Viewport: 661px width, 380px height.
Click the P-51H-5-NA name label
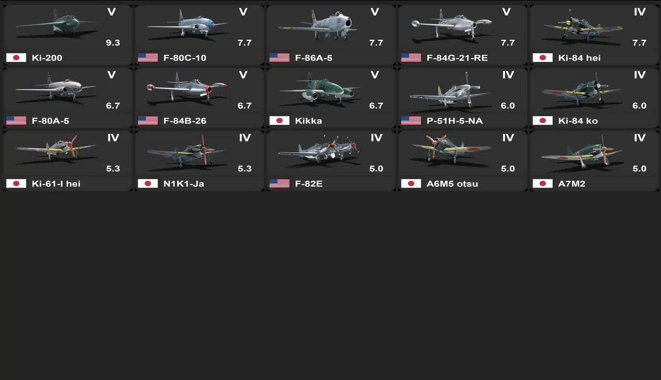454,121
